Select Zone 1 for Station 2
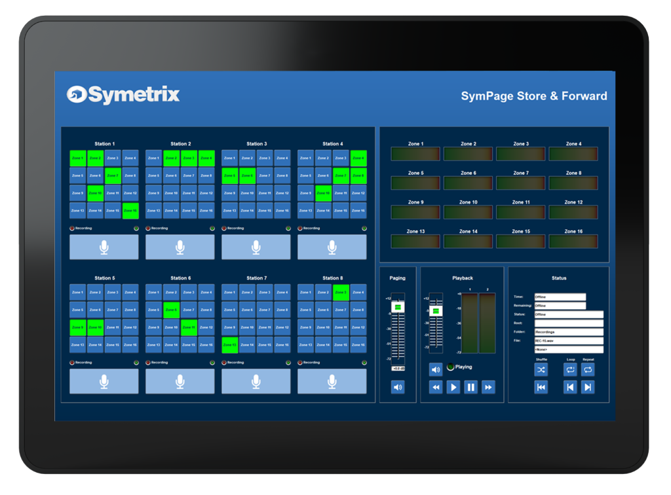 pyautogui.click(x=153, y=158)
